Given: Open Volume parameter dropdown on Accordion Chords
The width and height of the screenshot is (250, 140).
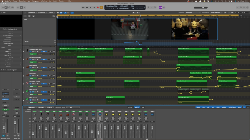Looking at the screenshot, I should 43,86.
